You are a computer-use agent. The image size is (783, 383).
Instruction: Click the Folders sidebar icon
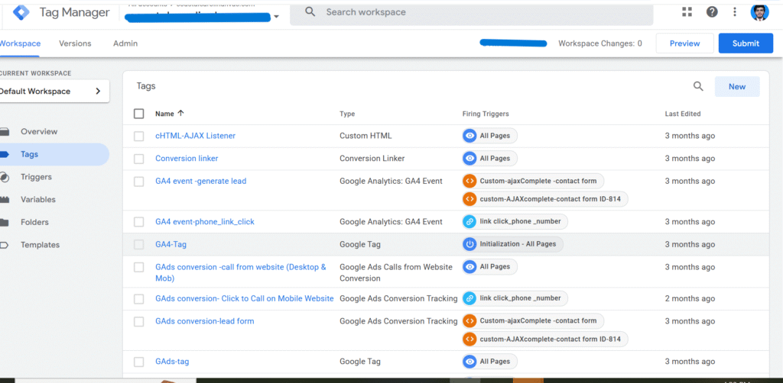click(x=5, y=222)
